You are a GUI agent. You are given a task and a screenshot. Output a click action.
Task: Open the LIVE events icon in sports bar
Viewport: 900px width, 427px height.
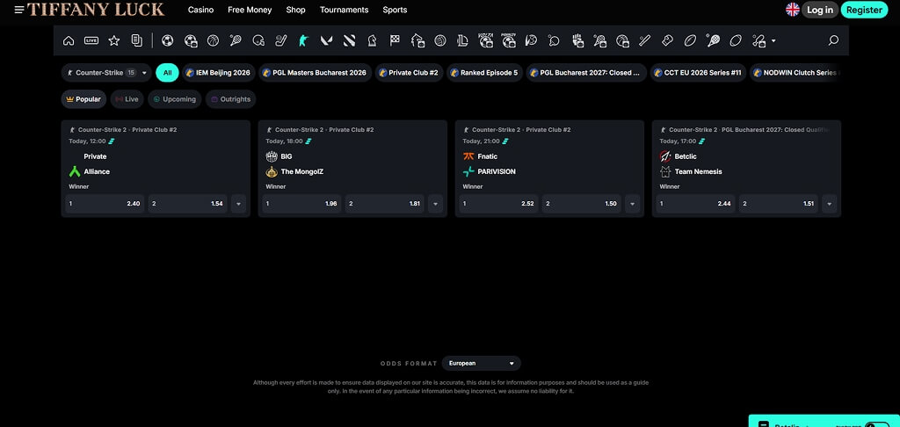pos(91,40)
